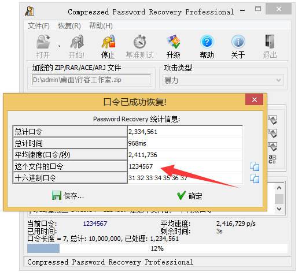The width and height of the screenshot is (302, 279).
Task: Click the Benchmark (基准测试) stopwatch icon
Action: pos(140,42)
